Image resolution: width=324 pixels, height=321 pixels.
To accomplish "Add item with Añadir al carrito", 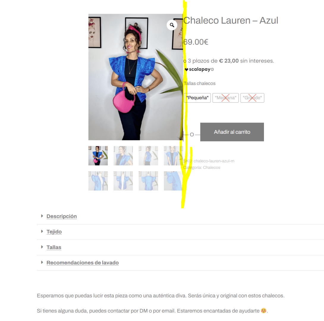I will click(232, 132).
